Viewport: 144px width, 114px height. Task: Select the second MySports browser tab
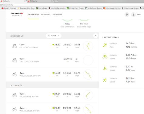(40, 1)
